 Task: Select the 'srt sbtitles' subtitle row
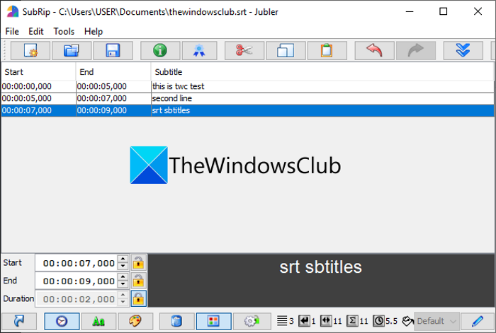tap(248, 110)
